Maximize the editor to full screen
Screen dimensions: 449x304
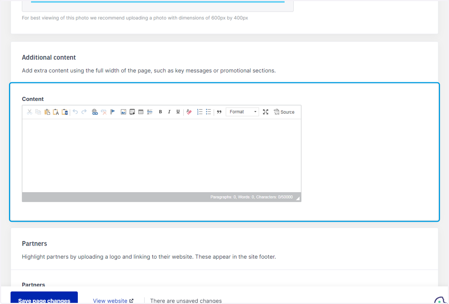click(x=266, y=112)
